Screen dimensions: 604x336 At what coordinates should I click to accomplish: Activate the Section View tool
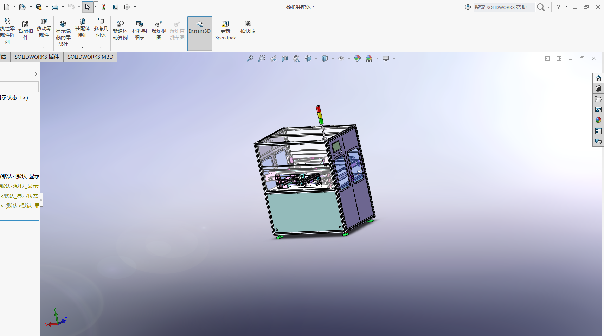tap(285, 59)
